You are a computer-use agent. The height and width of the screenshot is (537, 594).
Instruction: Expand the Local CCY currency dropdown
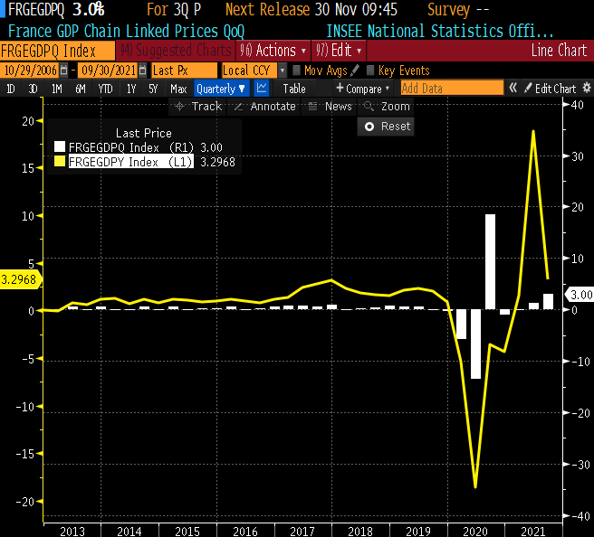pos(283,71)
